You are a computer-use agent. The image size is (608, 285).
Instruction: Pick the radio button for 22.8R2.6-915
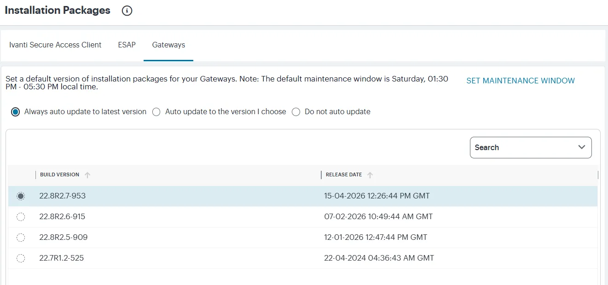coord(21,217)
